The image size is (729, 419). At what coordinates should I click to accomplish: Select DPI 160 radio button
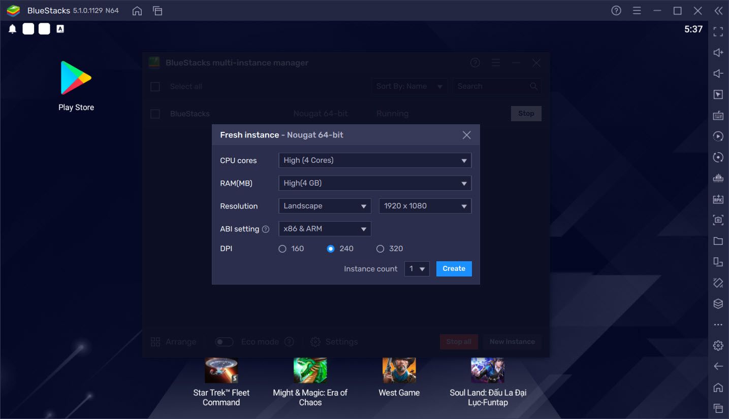pos(282,249)
